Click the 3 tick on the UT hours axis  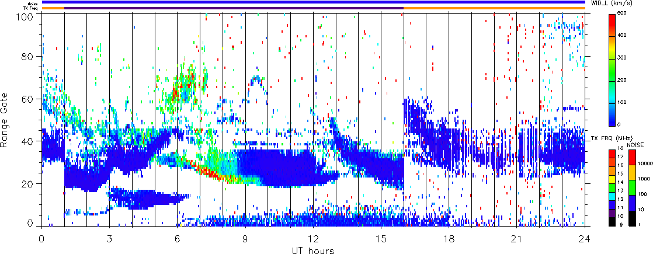point(110,239)
